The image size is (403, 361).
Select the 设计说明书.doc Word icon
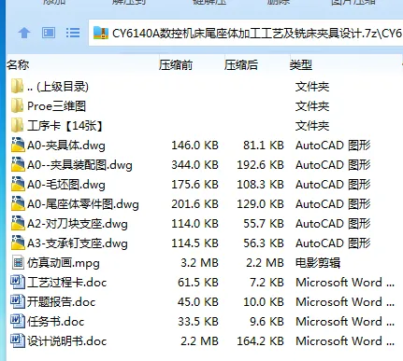(x=18, y=340)
